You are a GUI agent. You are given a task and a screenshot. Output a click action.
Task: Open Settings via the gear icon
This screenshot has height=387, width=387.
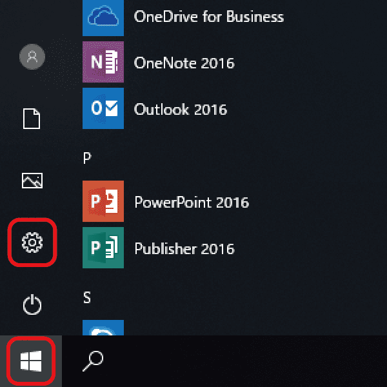click(32, 243)
